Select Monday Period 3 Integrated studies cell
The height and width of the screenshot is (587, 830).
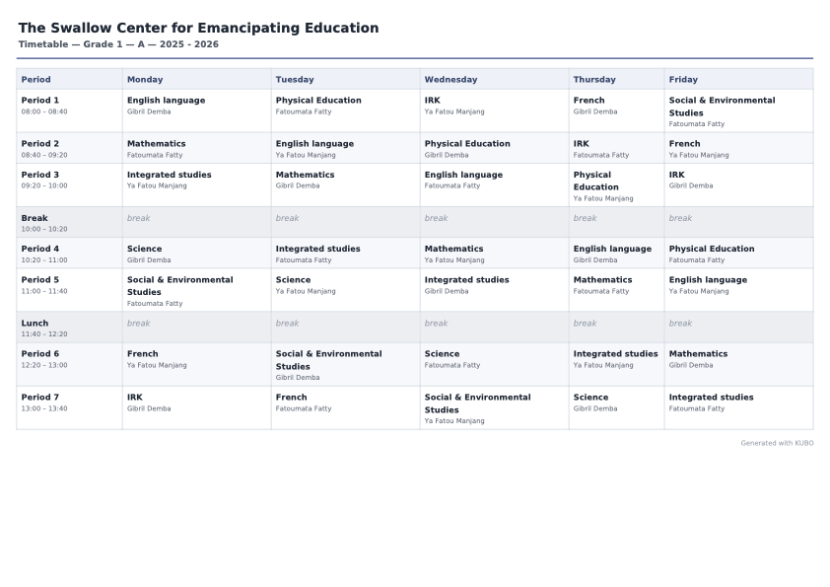click(x=197, y=184)
